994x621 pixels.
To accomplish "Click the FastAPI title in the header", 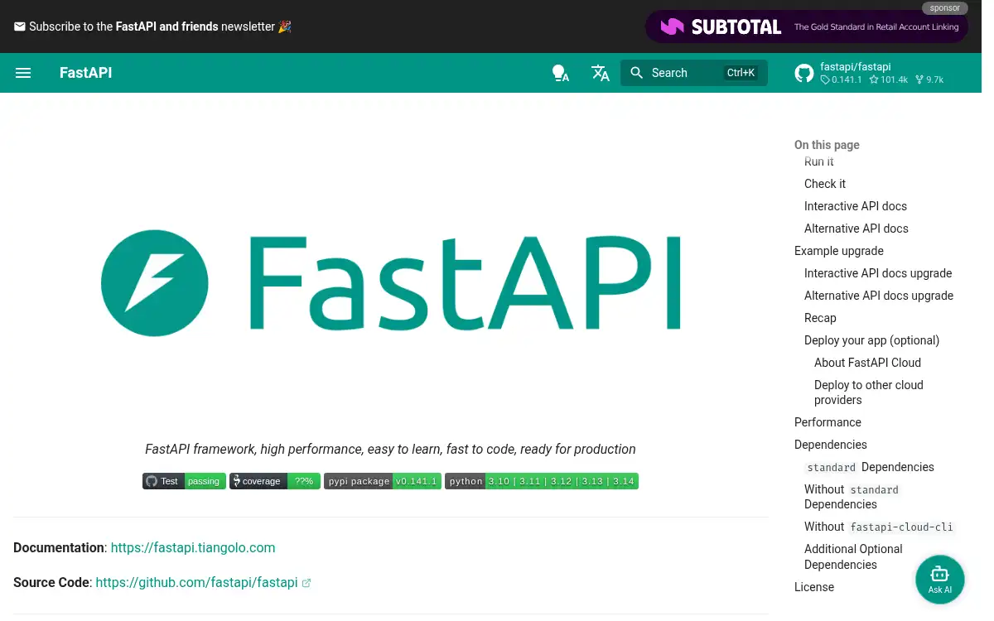I will coord(85,73).
